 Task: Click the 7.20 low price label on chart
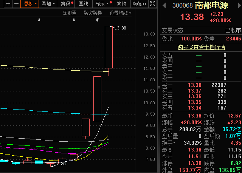click(x=61, y=164)
